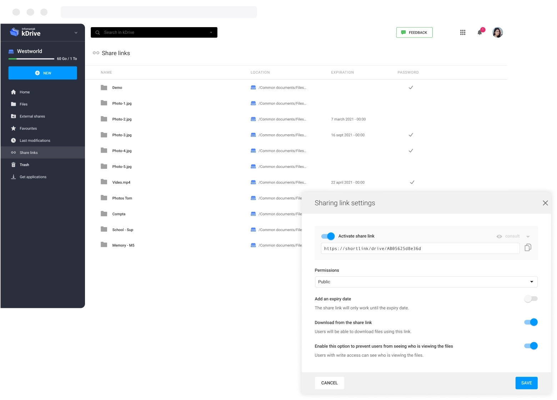Click the drive icon in Demo's location
This screenshot has width=557, height=400.
click(x=253, y=87)
